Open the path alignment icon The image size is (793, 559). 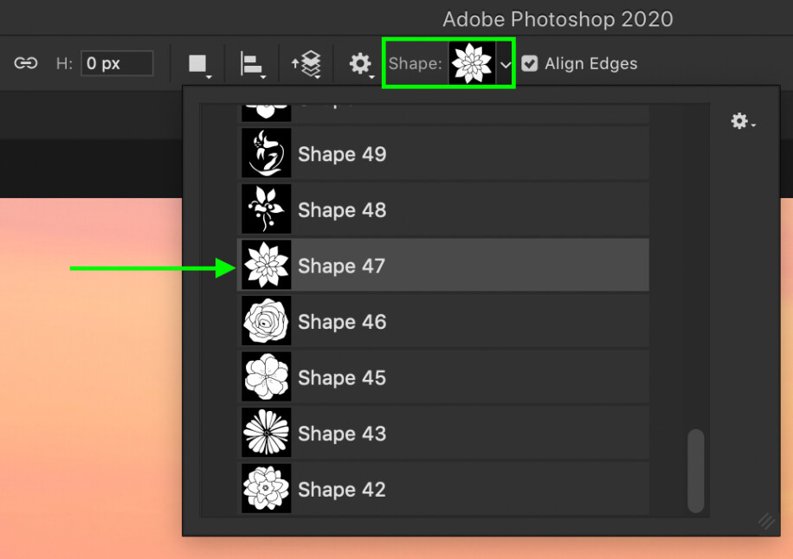[x=251, y=63]
